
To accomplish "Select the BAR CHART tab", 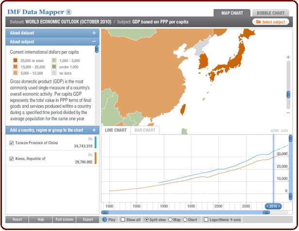I will pyautogui.click(x=145, y=130).
